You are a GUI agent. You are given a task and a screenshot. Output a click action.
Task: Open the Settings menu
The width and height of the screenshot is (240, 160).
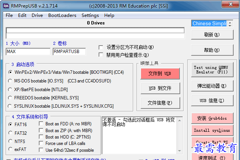pyautogui.click(x=90, y=15)
